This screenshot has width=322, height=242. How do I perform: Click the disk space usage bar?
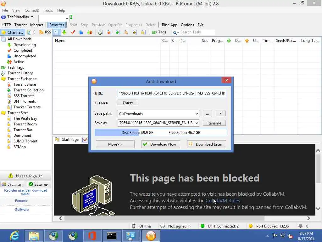click(161, 133)
